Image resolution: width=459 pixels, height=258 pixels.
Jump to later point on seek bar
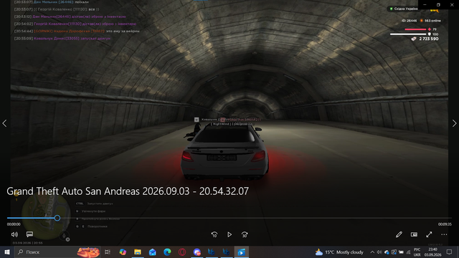click(255, 218)
